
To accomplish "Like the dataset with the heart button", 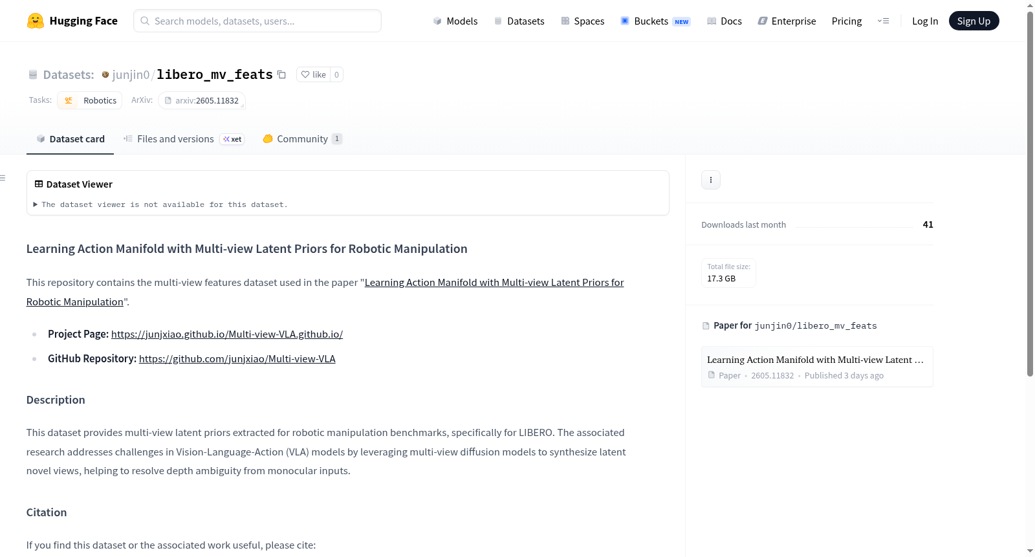I will (x=313, y=74).
